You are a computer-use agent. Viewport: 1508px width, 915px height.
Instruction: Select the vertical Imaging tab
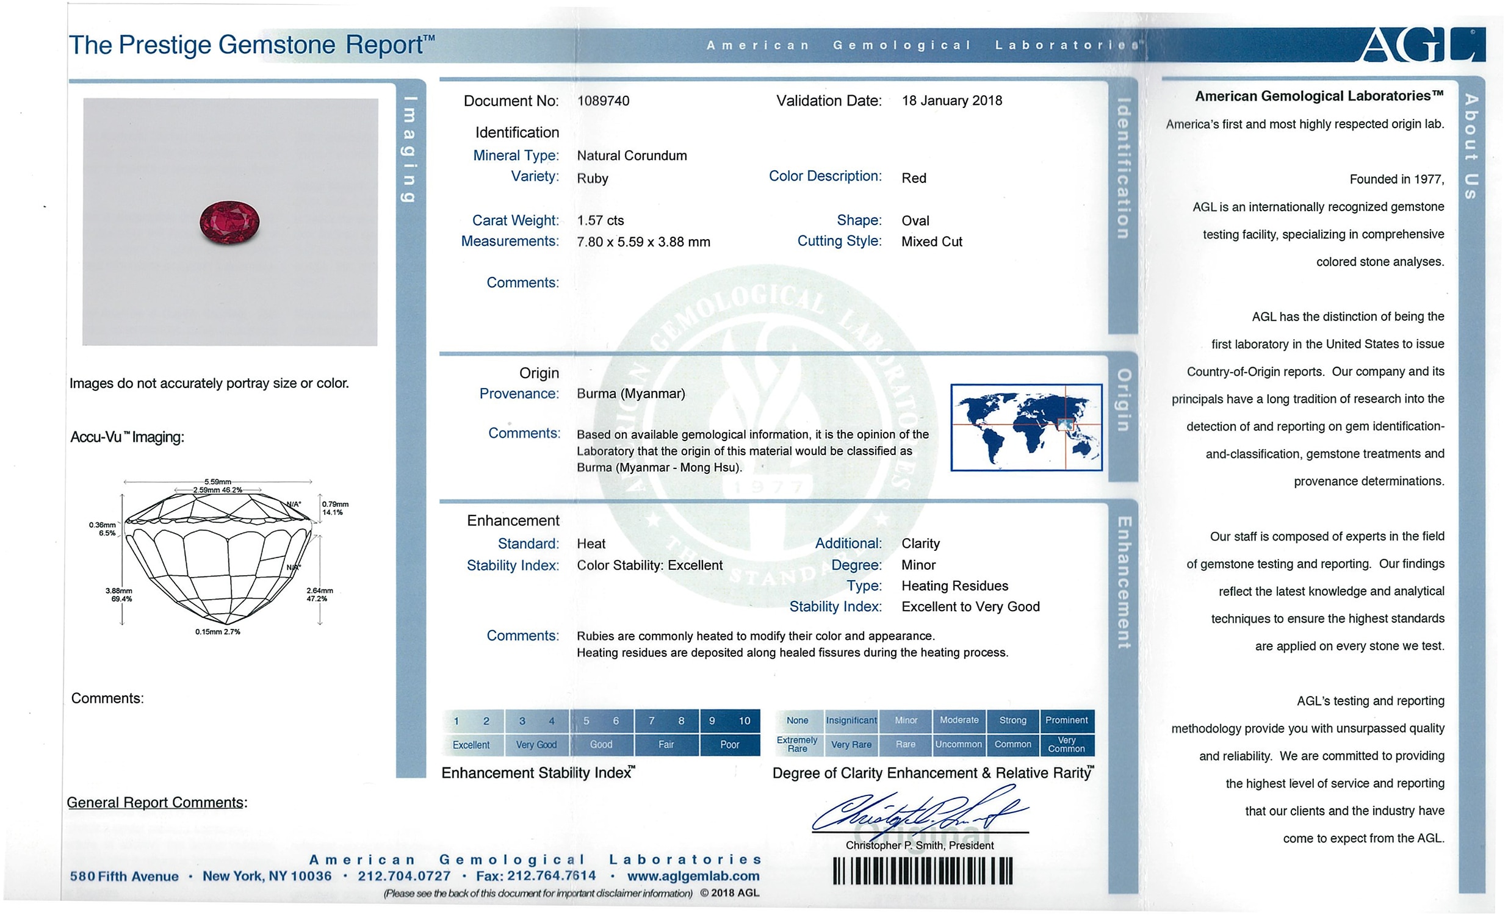[x=409, y=150]
